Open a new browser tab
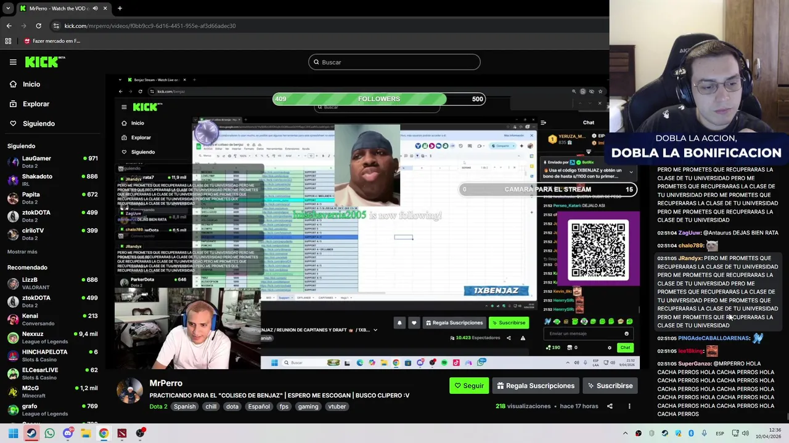 [120, 9]
